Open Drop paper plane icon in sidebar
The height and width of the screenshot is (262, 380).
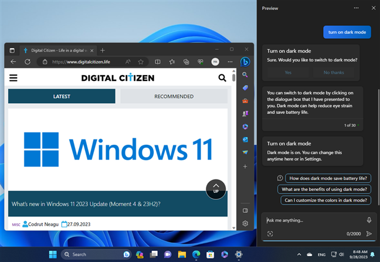[245, 152]
